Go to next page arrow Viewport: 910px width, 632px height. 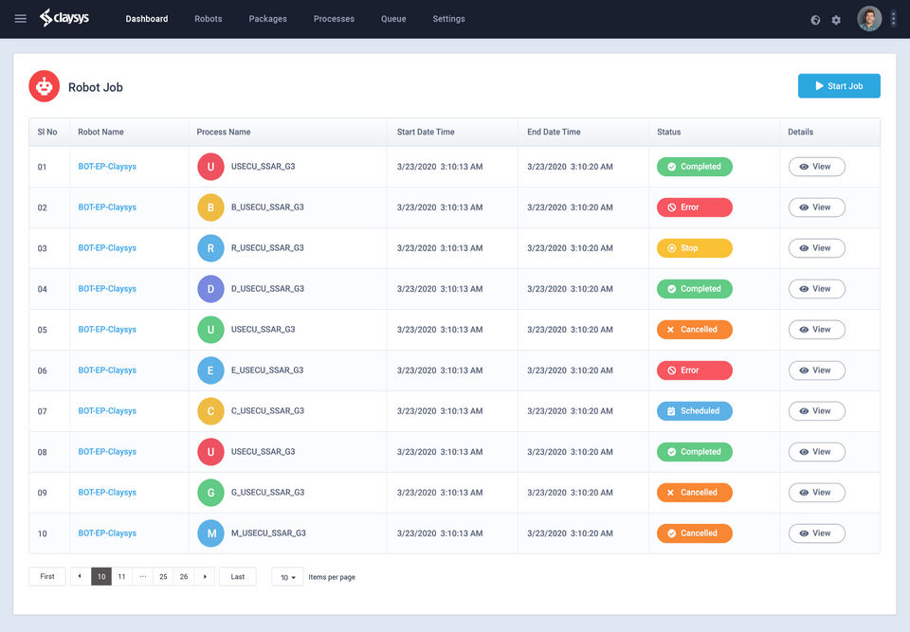tap(205, 576)
